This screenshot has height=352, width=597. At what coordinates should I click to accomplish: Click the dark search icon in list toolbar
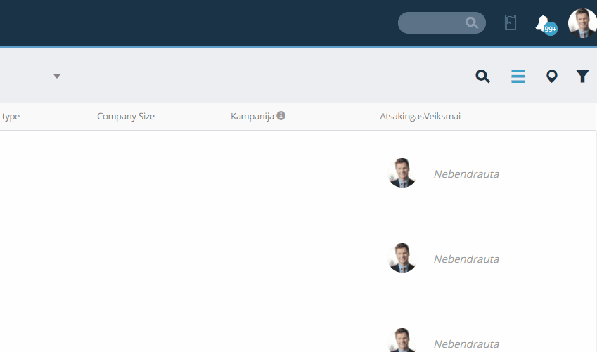482,76
